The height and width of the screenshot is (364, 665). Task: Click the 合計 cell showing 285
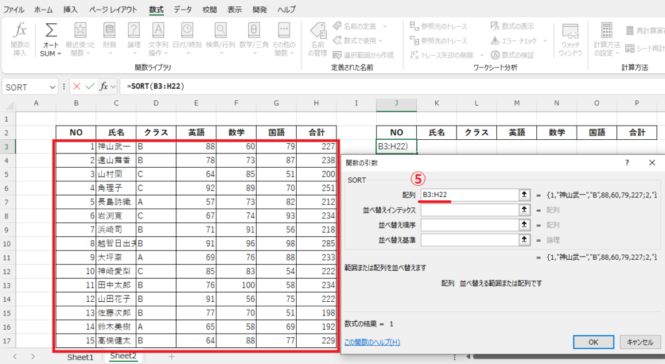tap(316, 244)
